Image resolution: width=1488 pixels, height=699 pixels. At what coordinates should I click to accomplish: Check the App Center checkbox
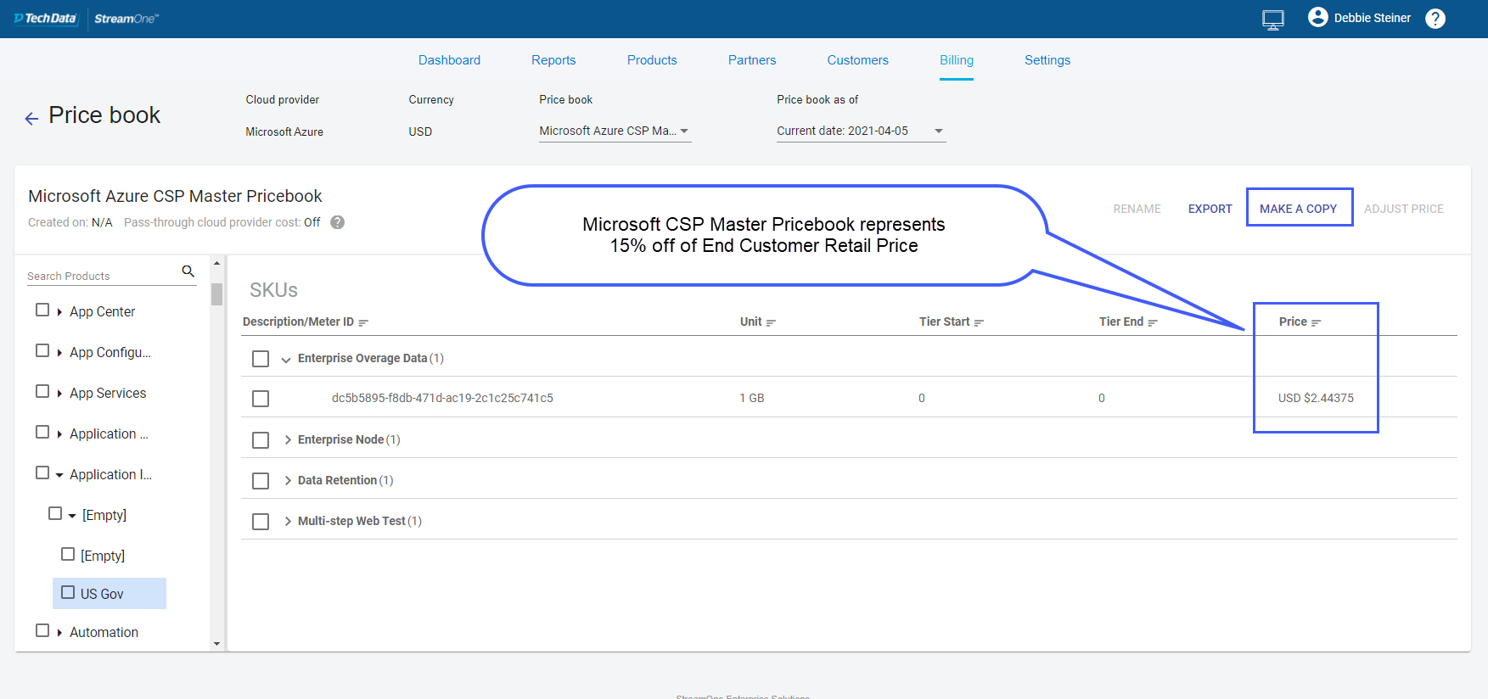point(42,310)
